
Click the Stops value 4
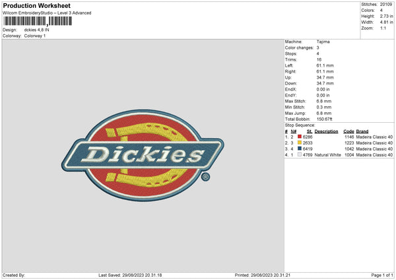317,53
